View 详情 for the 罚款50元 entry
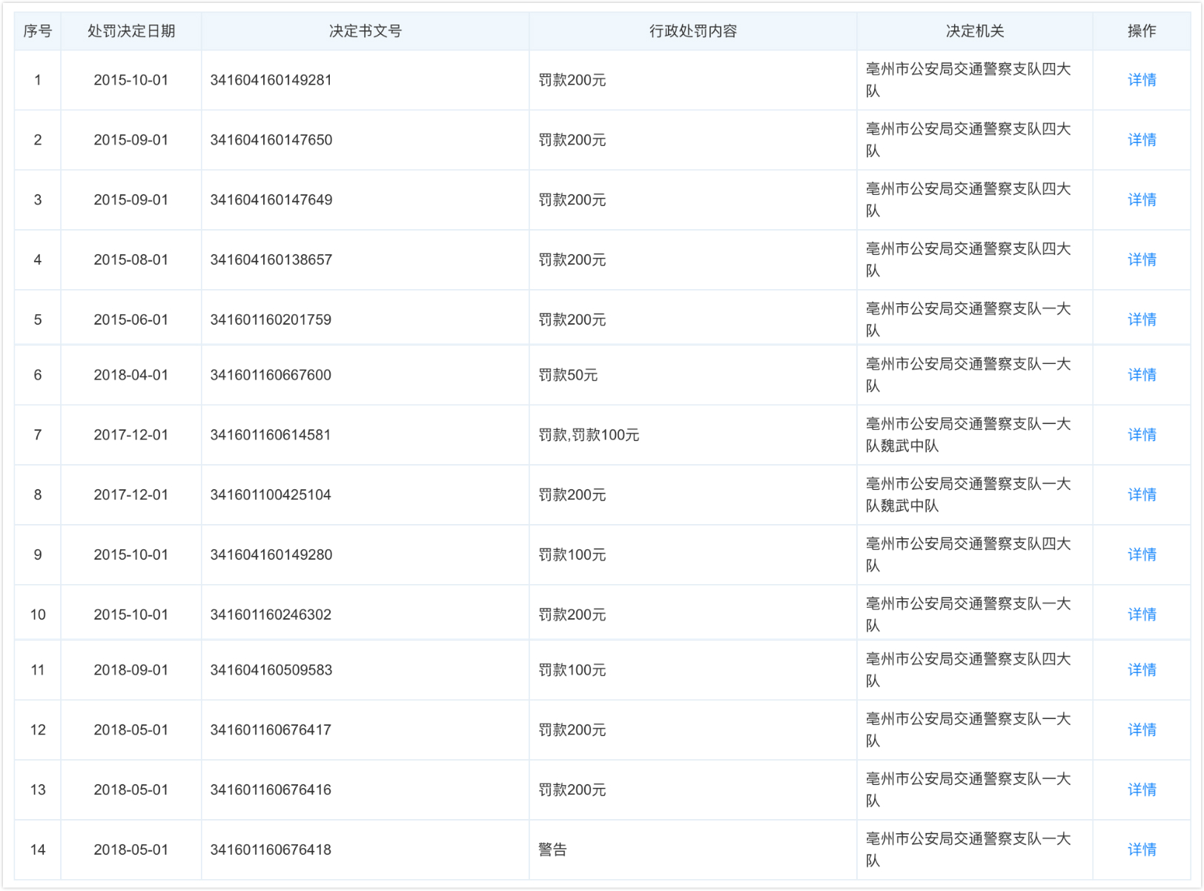 click(1141, 375)
